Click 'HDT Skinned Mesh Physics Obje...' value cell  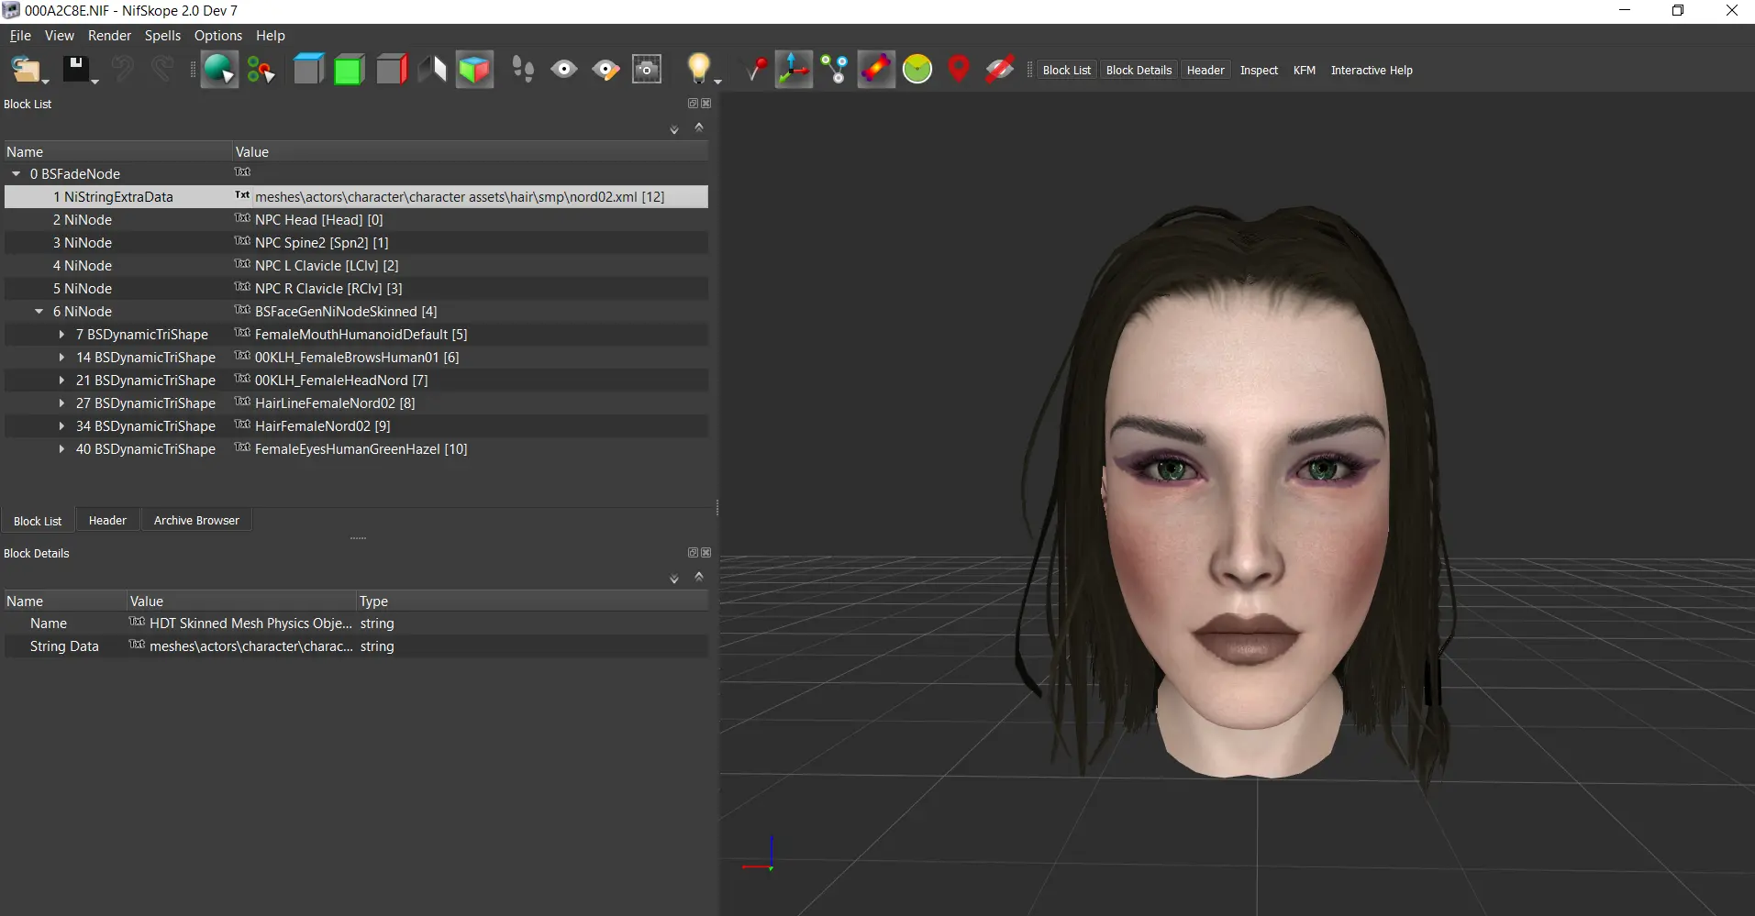[242, 624]
